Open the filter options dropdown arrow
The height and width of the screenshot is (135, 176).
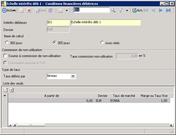pos(127,11)
